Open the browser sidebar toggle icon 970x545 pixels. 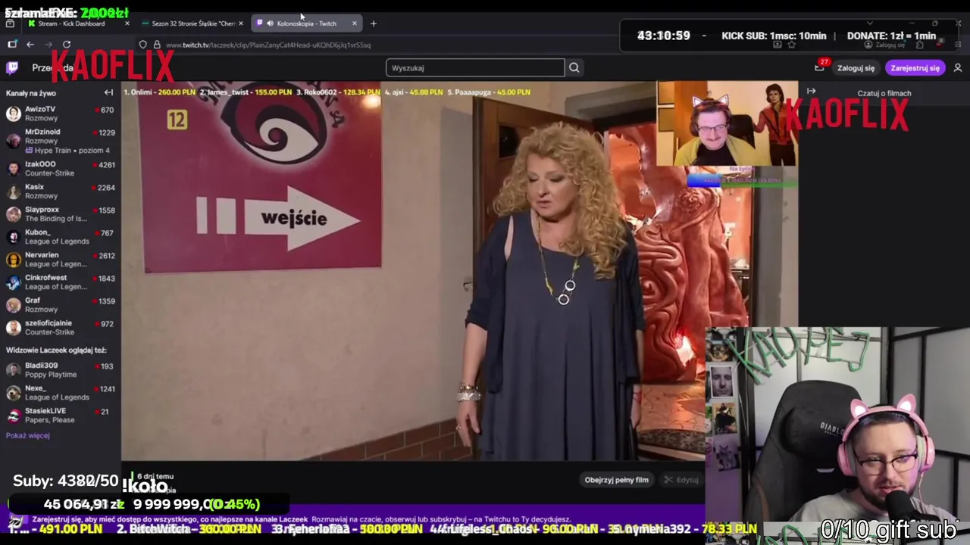click(12, 45)
